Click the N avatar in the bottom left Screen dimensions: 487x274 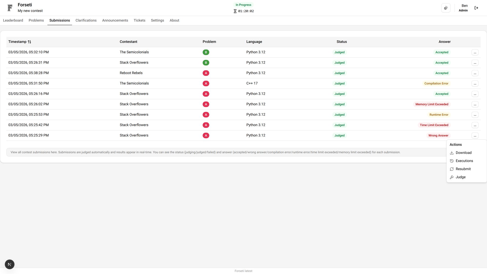click(x=9, y=264)
